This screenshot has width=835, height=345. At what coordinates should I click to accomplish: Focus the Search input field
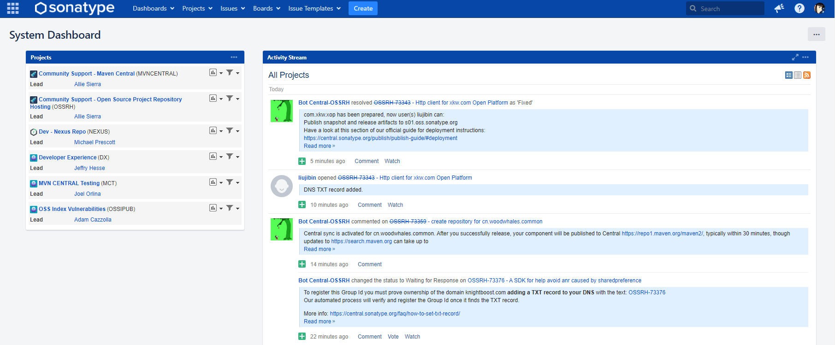click(725, 8)
